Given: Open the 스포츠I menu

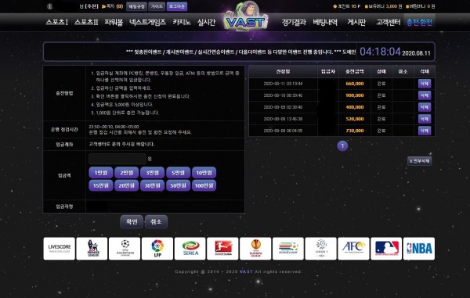Looking at the screenshot, I should pyautogui.click(x=57, y=22).
